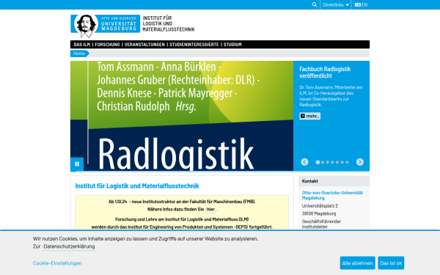Open the Institut für Logistik und Materialflusstechnik header title
This screenshot has width=440, height=275.
(169, 23)
